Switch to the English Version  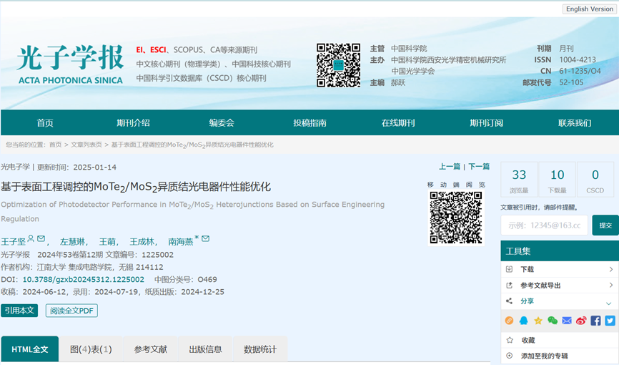click(x=589, y=9)
